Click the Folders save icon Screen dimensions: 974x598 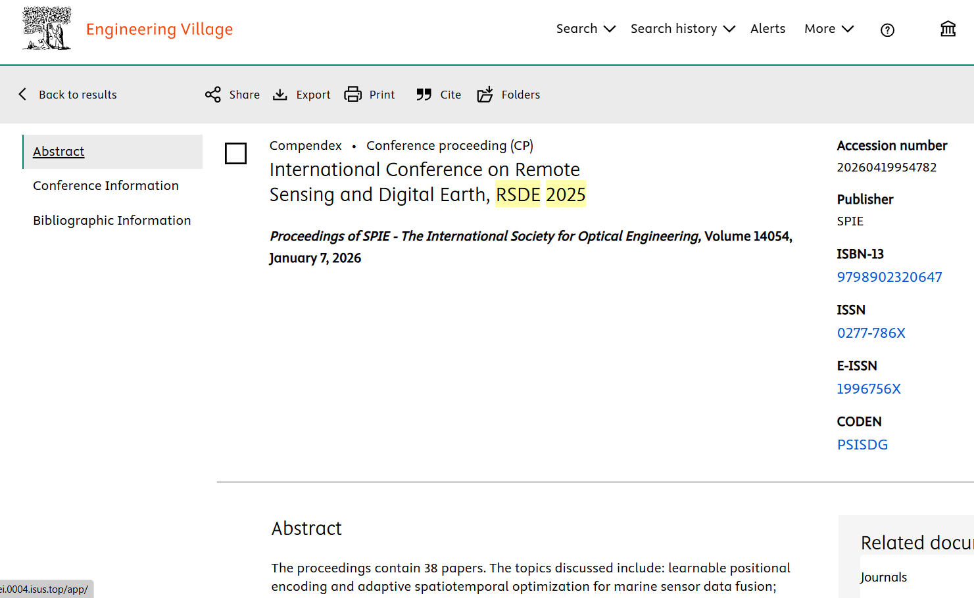485,95
